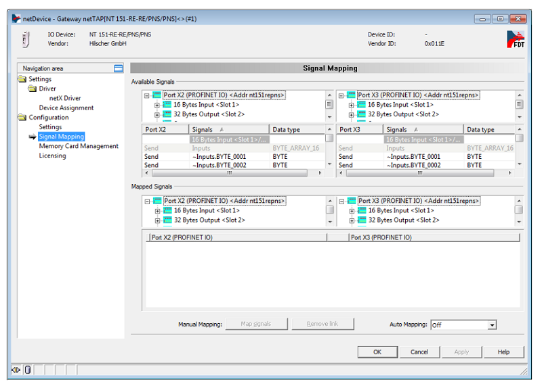
Task: Collapse Port X2 node in Available Signals
Action: click(x=147, y=95)
